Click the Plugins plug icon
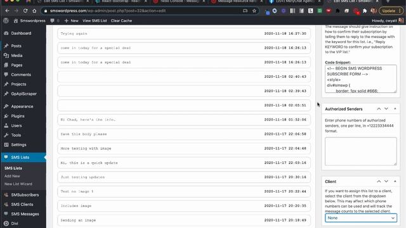This screenshot has width=406, height=228. [6, 116]
